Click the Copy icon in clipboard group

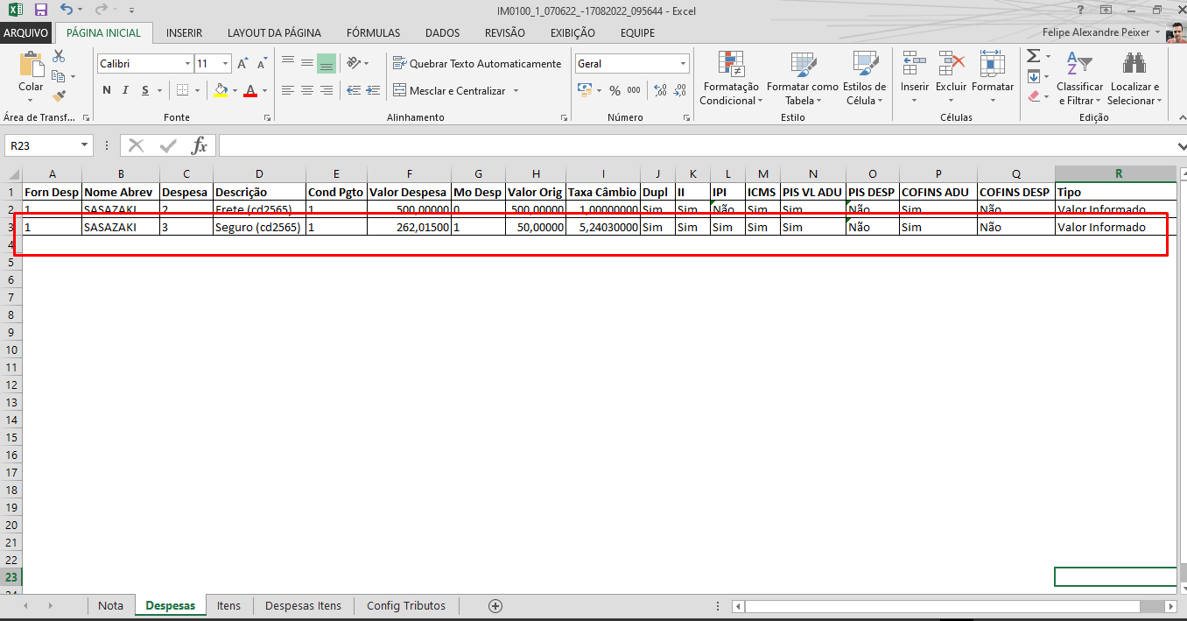(x=60, y=76)
